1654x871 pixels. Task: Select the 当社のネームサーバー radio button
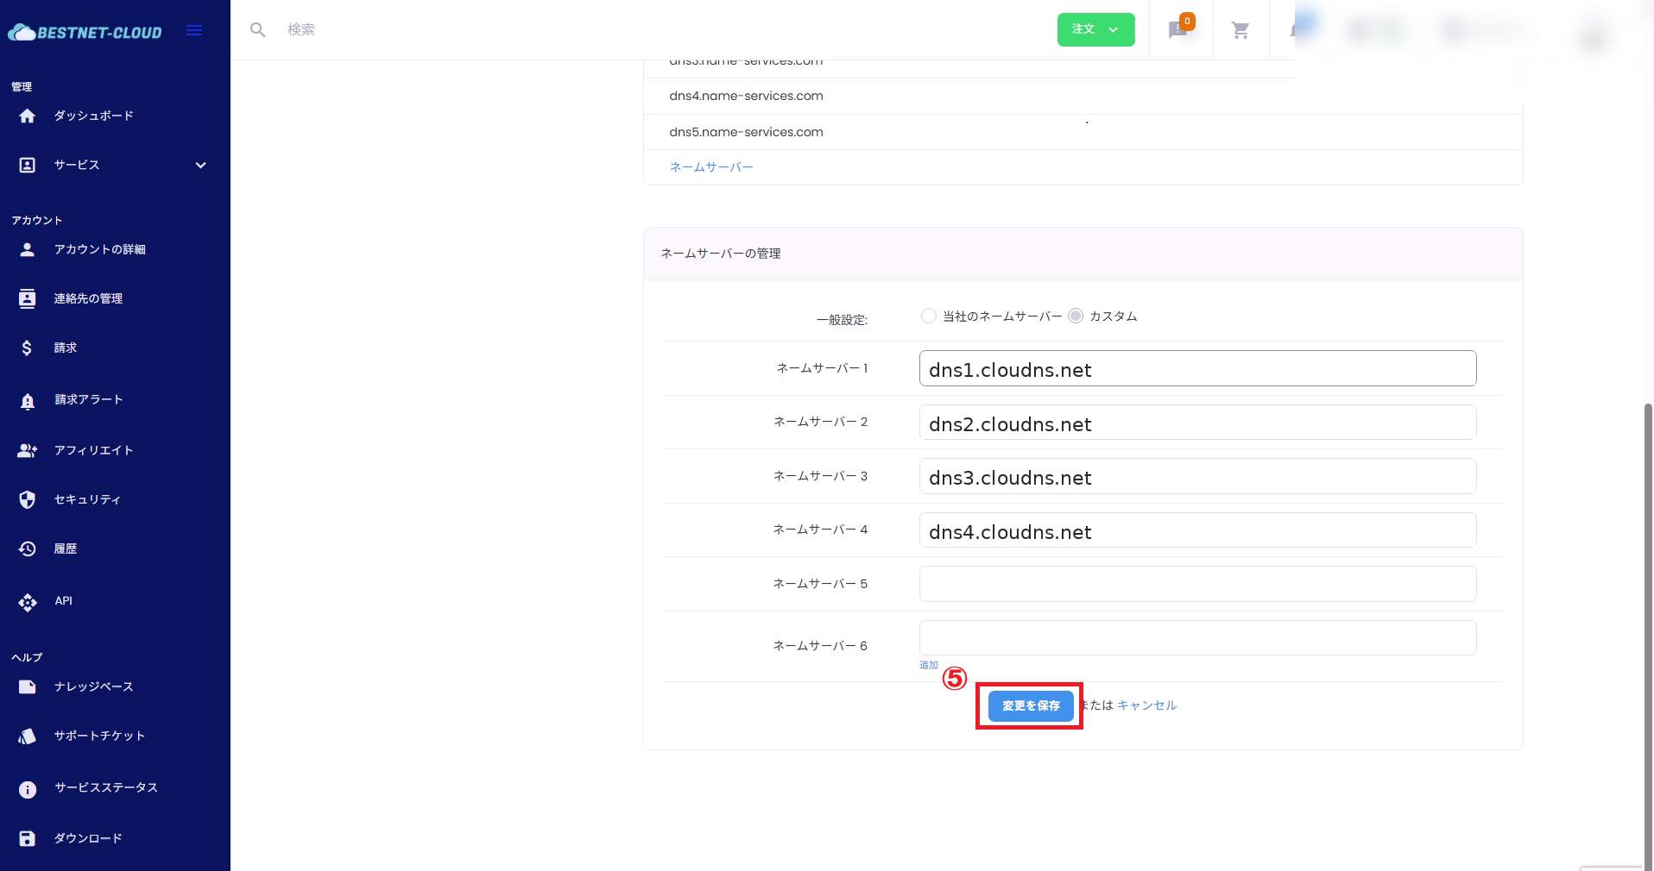pos(929,316)
